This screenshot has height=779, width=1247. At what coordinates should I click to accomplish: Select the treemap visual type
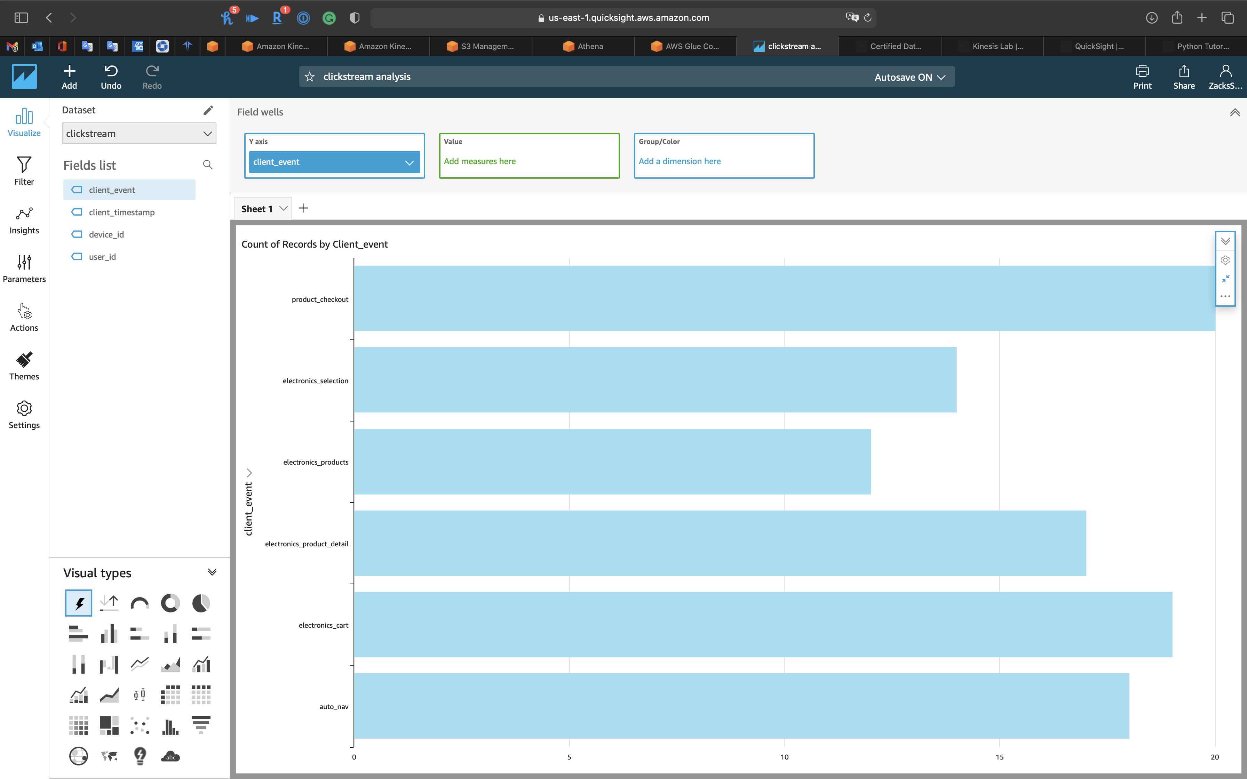(x=109, y=725)
